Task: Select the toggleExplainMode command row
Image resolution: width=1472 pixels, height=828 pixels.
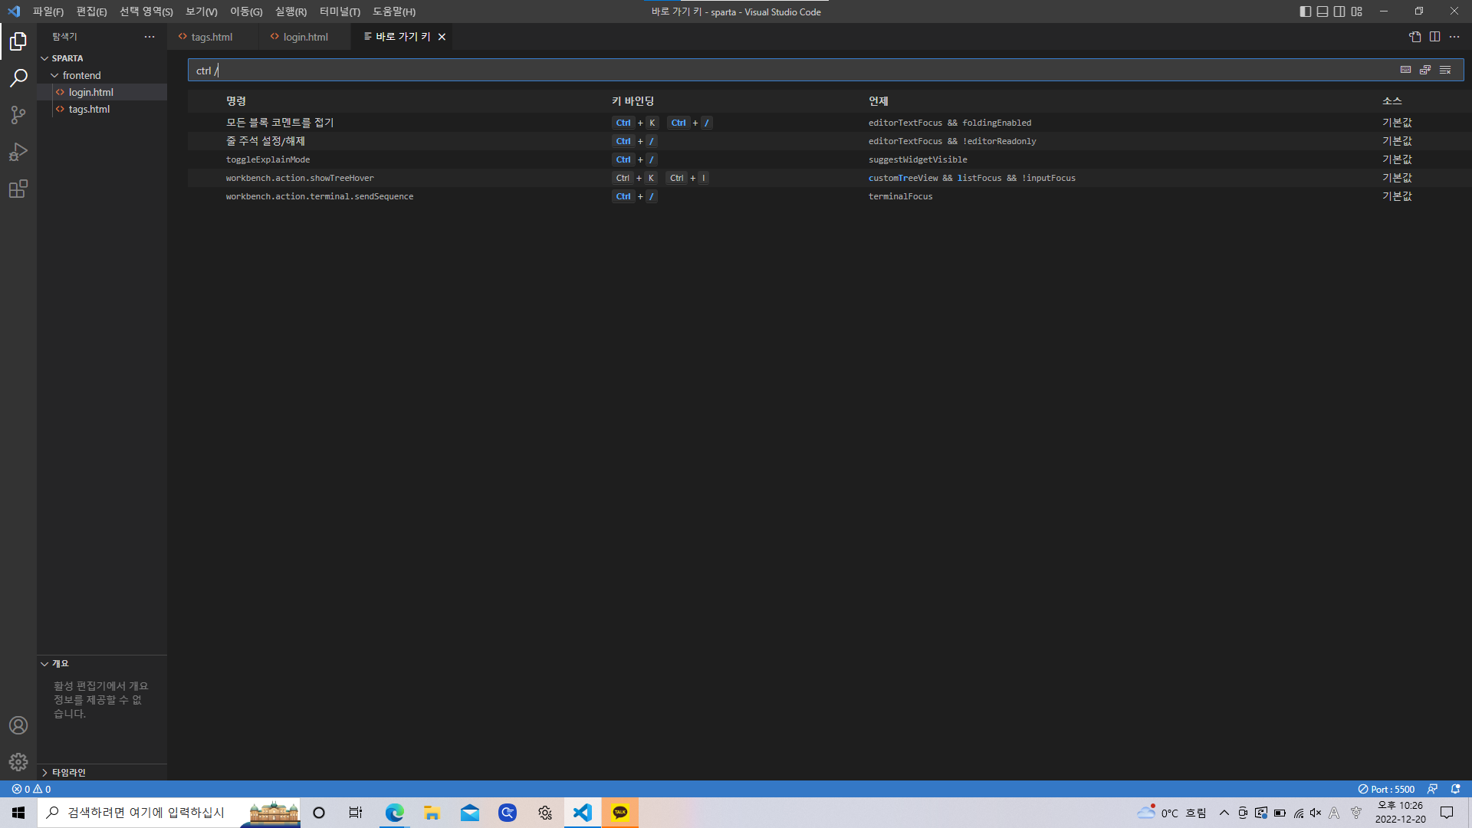Action: click(830, 159)
